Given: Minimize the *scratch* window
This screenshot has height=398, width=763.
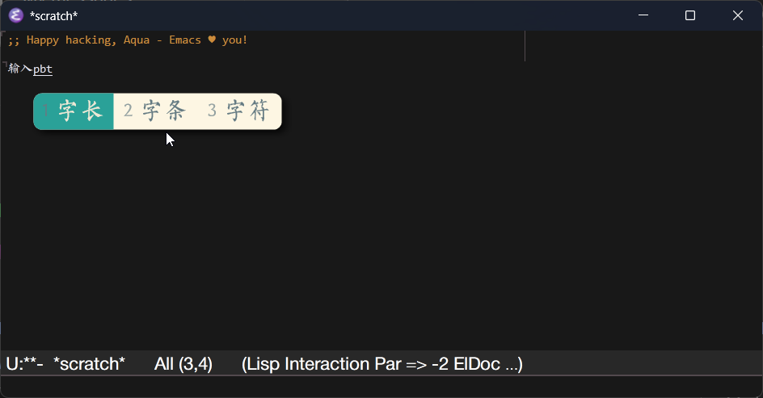Looking at the screenshot, I should coord(643,15).
